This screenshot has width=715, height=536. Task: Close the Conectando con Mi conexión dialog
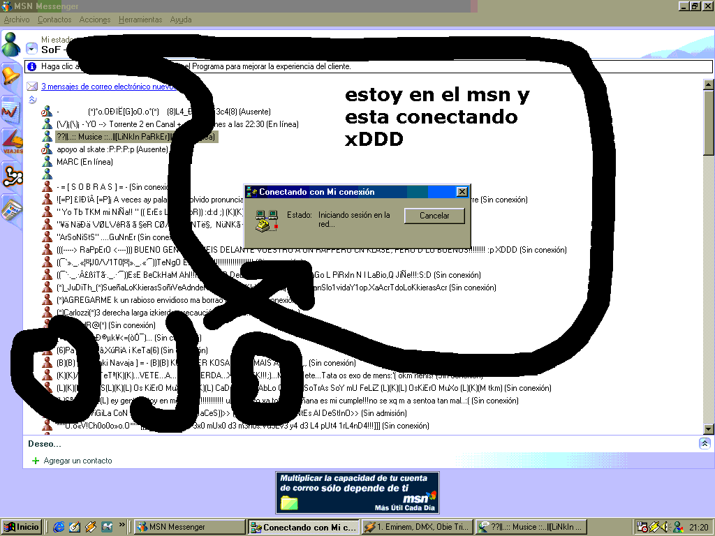pyautogui.click(x=462, y=192)
